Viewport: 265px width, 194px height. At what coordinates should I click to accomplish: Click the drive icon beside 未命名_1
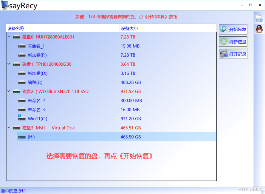coord(22,46)
